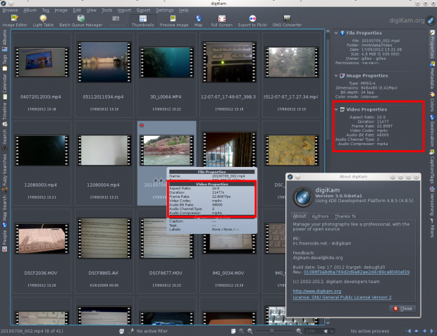This screenshot has height=336, width=437.
Task: Open the Map Search sidebar panel
Action: click(x=5, y=211)
